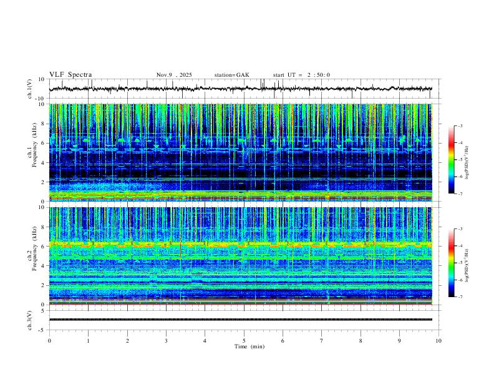This screenshot has width=494, height=382.
Task: Click the "-5" tick on the upper colorbar
Action: point(460,160)
